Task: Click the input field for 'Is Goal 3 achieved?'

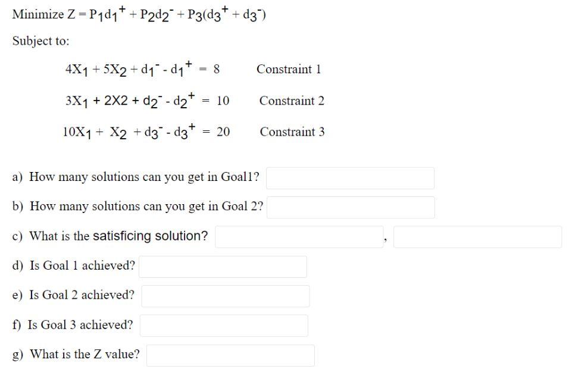Action: [x=224, y=325]
